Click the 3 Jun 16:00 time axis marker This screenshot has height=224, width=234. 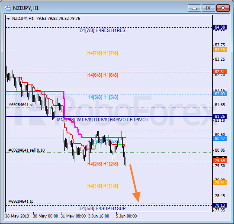click(x=99, y=216)
